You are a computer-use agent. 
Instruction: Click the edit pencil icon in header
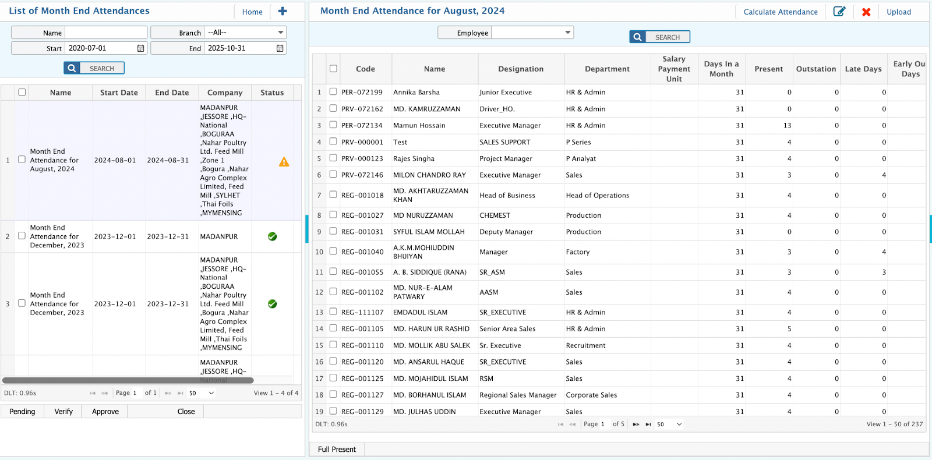pyautogui.click(x=839, y=12)
